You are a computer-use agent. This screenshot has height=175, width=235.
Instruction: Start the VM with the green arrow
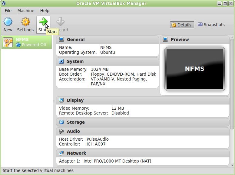pos(43,22)
